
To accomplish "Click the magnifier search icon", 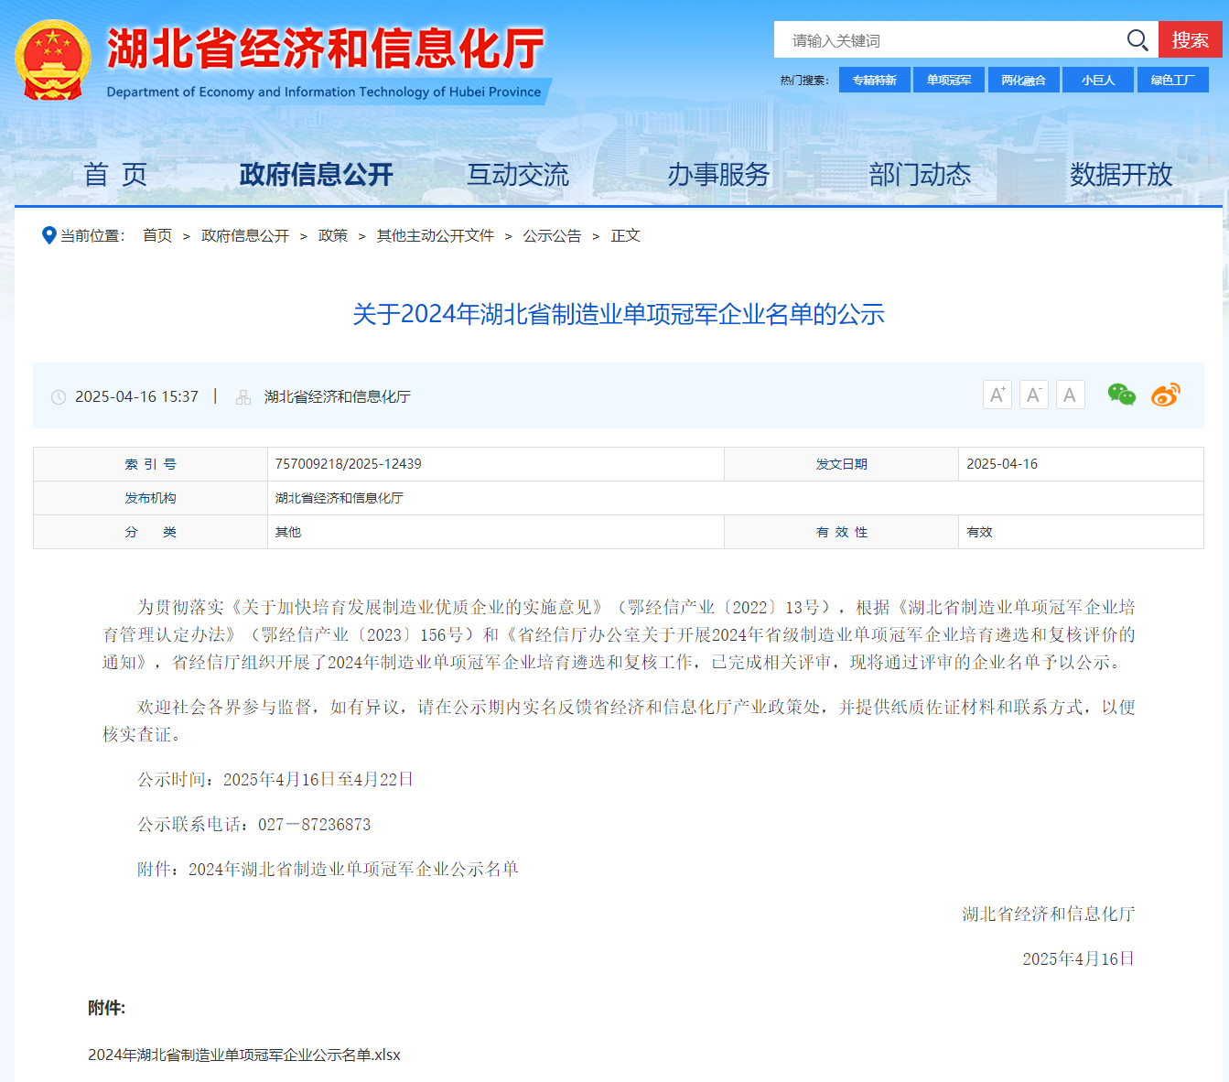I will point(1137,40).
